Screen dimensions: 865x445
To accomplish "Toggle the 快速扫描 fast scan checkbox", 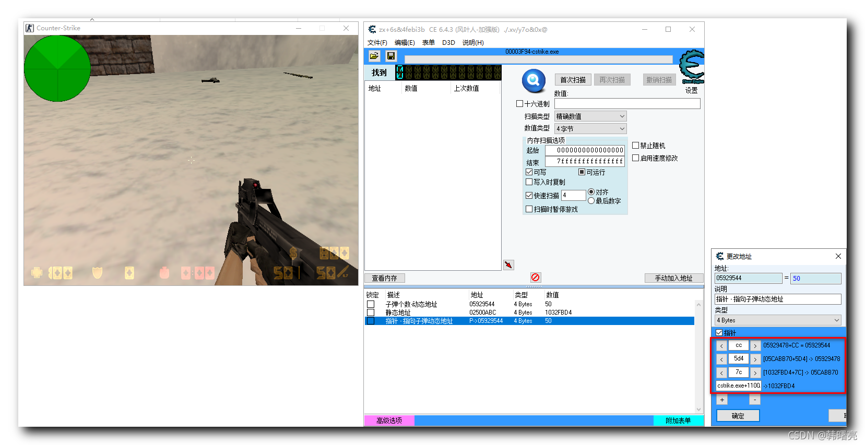I will pyautogui.click(x=529, y=196).
